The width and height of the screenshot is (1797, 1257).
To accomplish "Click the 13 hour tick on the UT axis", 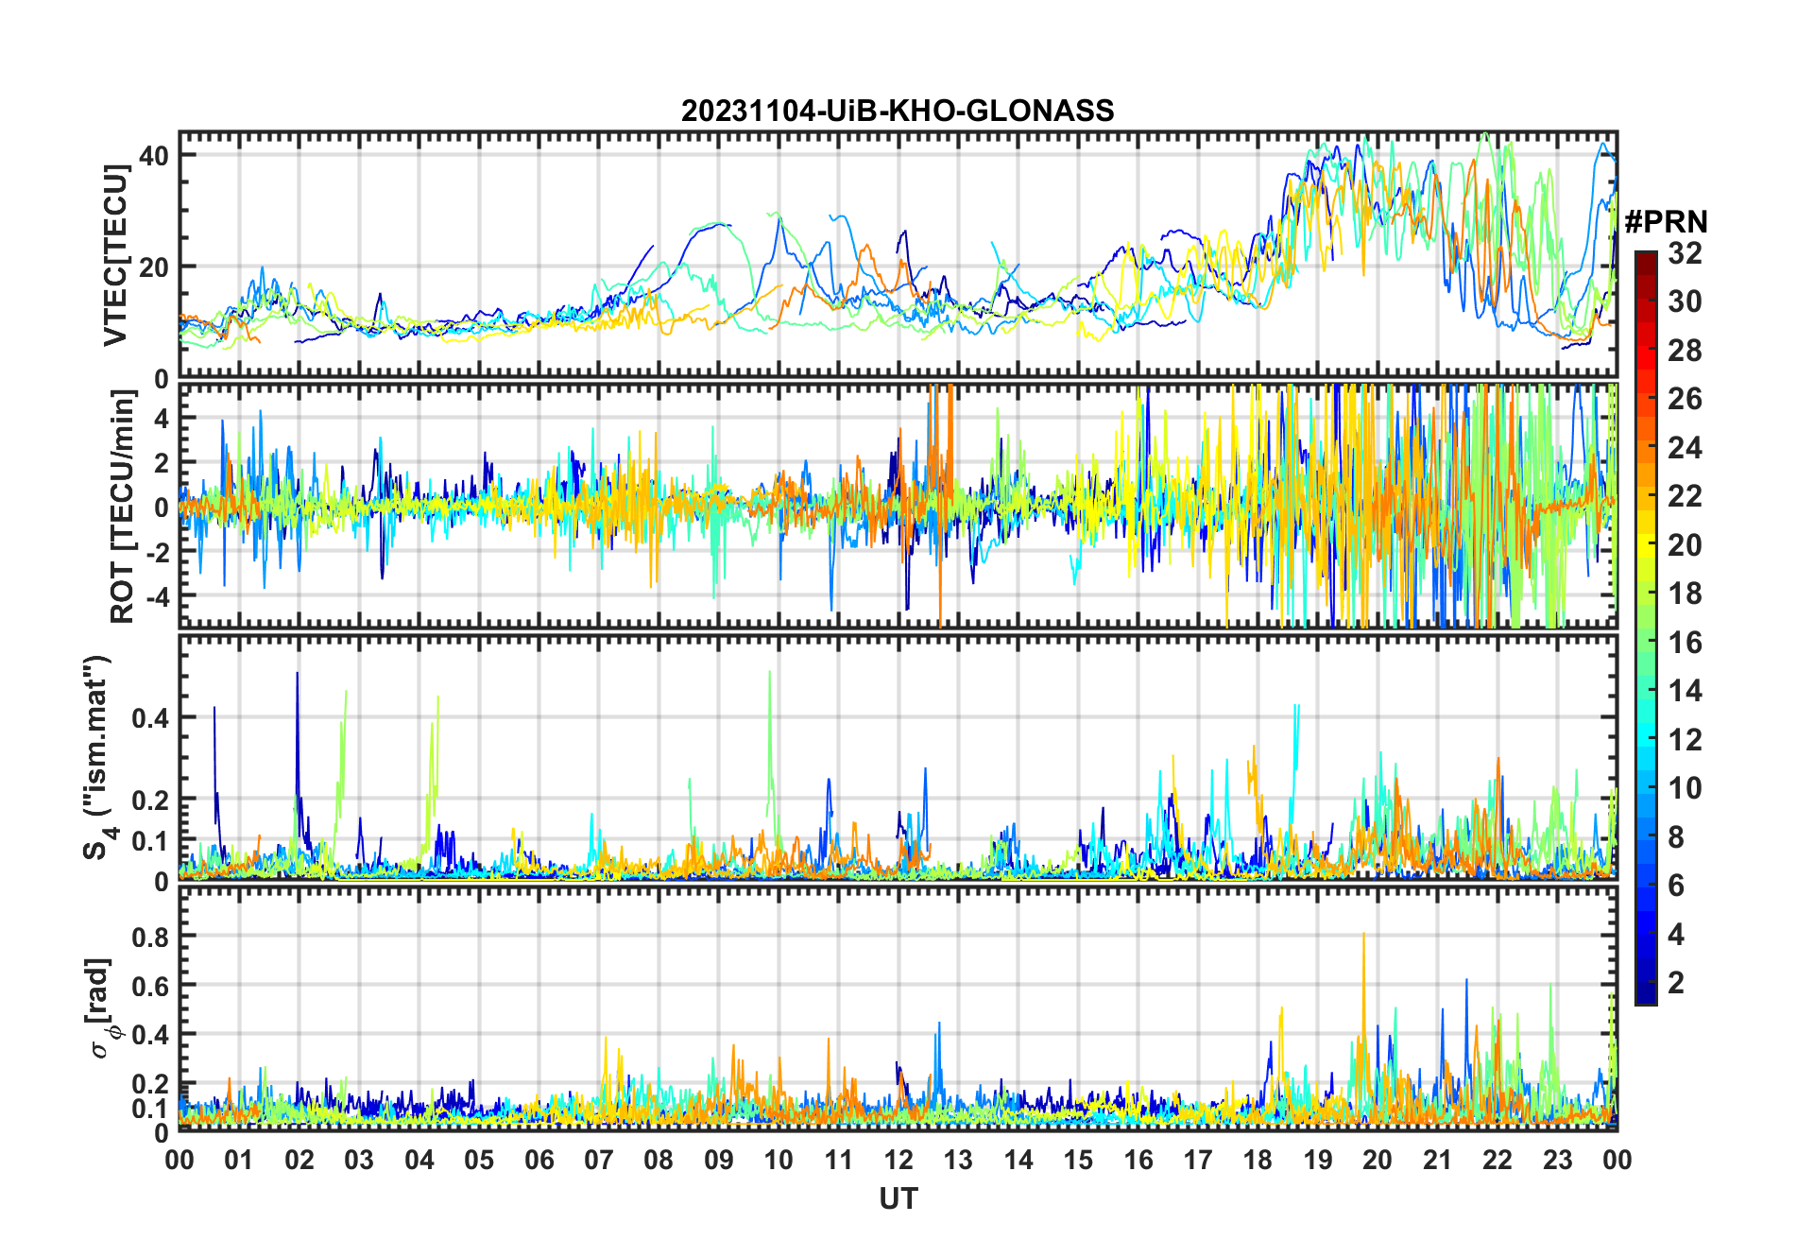I will click(x=958, y=1160).
